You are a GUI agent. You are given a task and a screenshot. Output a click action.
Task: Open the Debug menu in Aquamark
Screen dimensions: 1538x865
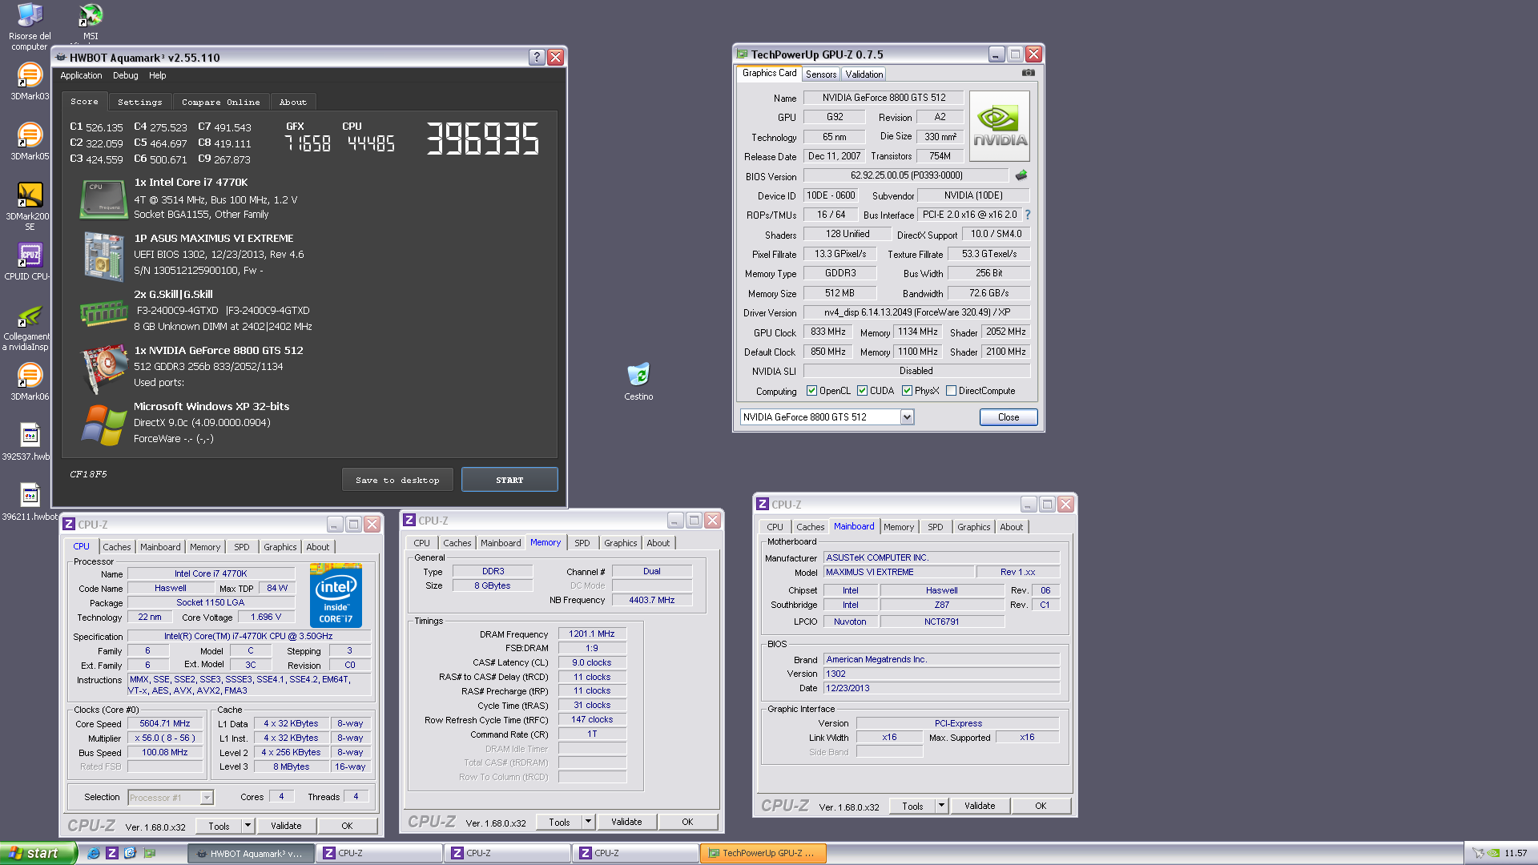pyautogui.click(x=125, y=75)
